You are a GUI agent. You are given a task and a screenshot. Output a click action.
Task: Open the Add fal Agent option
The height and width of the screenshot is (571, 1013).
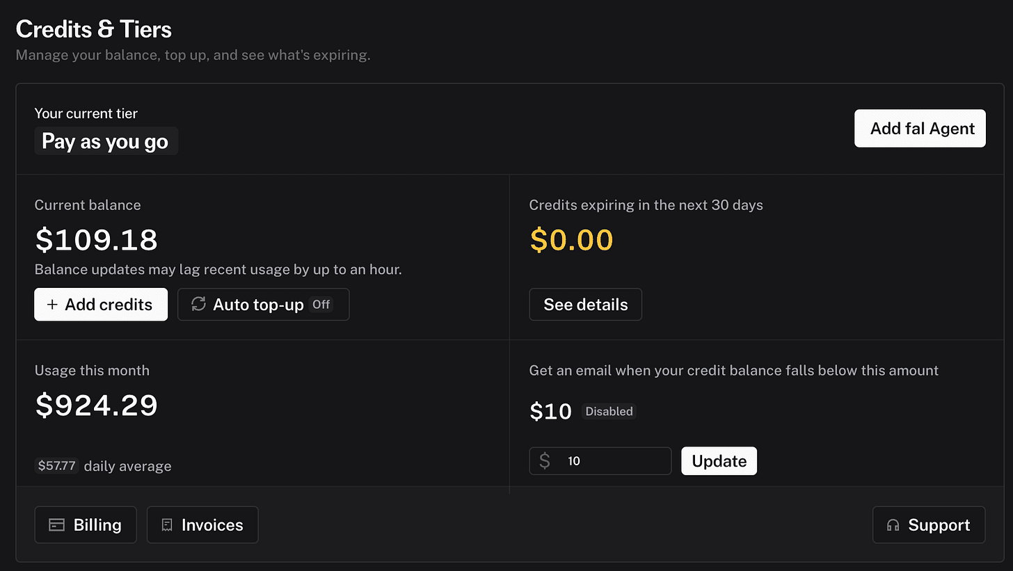[x=920, y=128]
